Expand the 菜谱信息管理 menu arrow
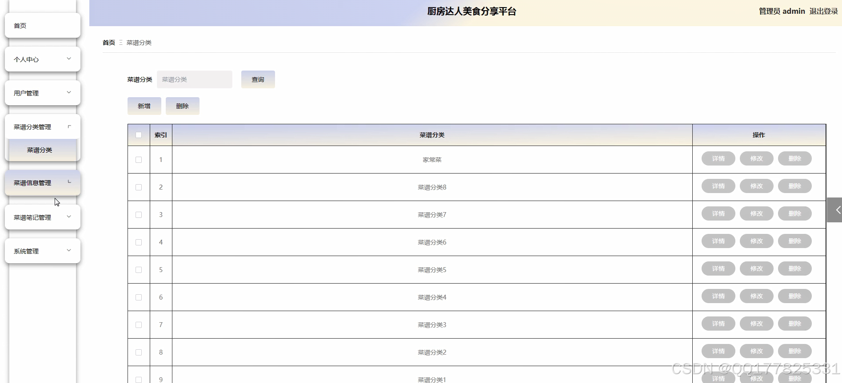Screen dimensions: 842x383 [69, 182]
